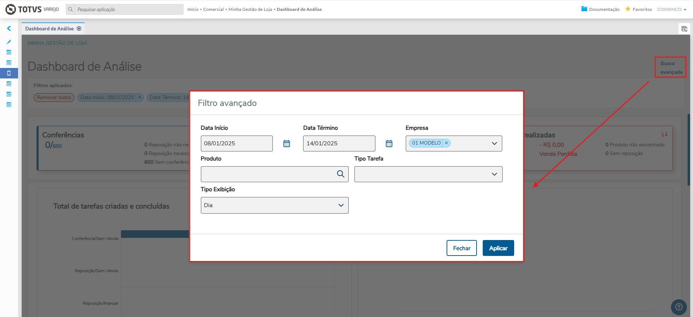Expand the Tipo Exibição dropdown
The image size is (693, 317).
pos(341,205)
